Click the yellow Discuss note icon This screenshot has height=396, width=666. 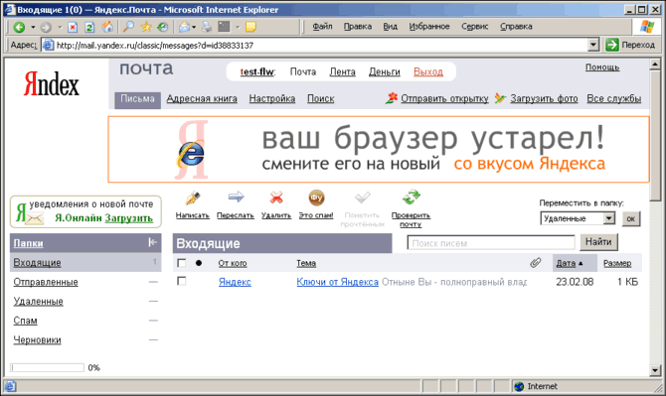pyautogui.click(x=250, y=27)
